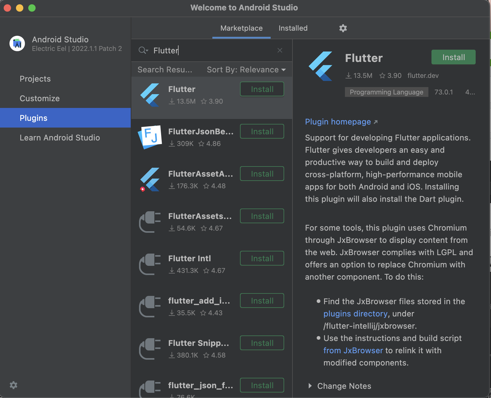
Task: Install the FlutterJsonBe... plugin
Action: coord(262,132)
